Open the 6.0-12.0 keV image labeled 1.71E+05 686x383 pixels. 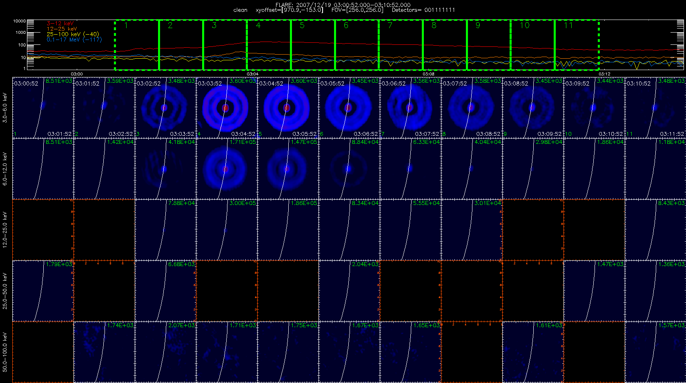pyautogui.click(x=227, y=169)
